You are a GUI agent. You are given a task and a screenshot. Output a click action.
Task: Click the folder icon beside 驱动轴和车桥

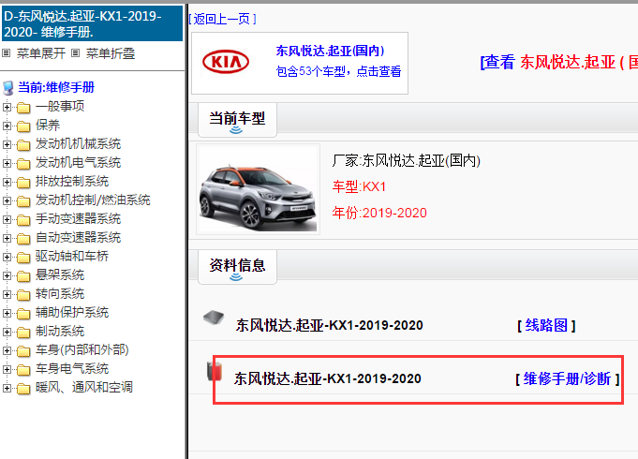pos(23,258)
